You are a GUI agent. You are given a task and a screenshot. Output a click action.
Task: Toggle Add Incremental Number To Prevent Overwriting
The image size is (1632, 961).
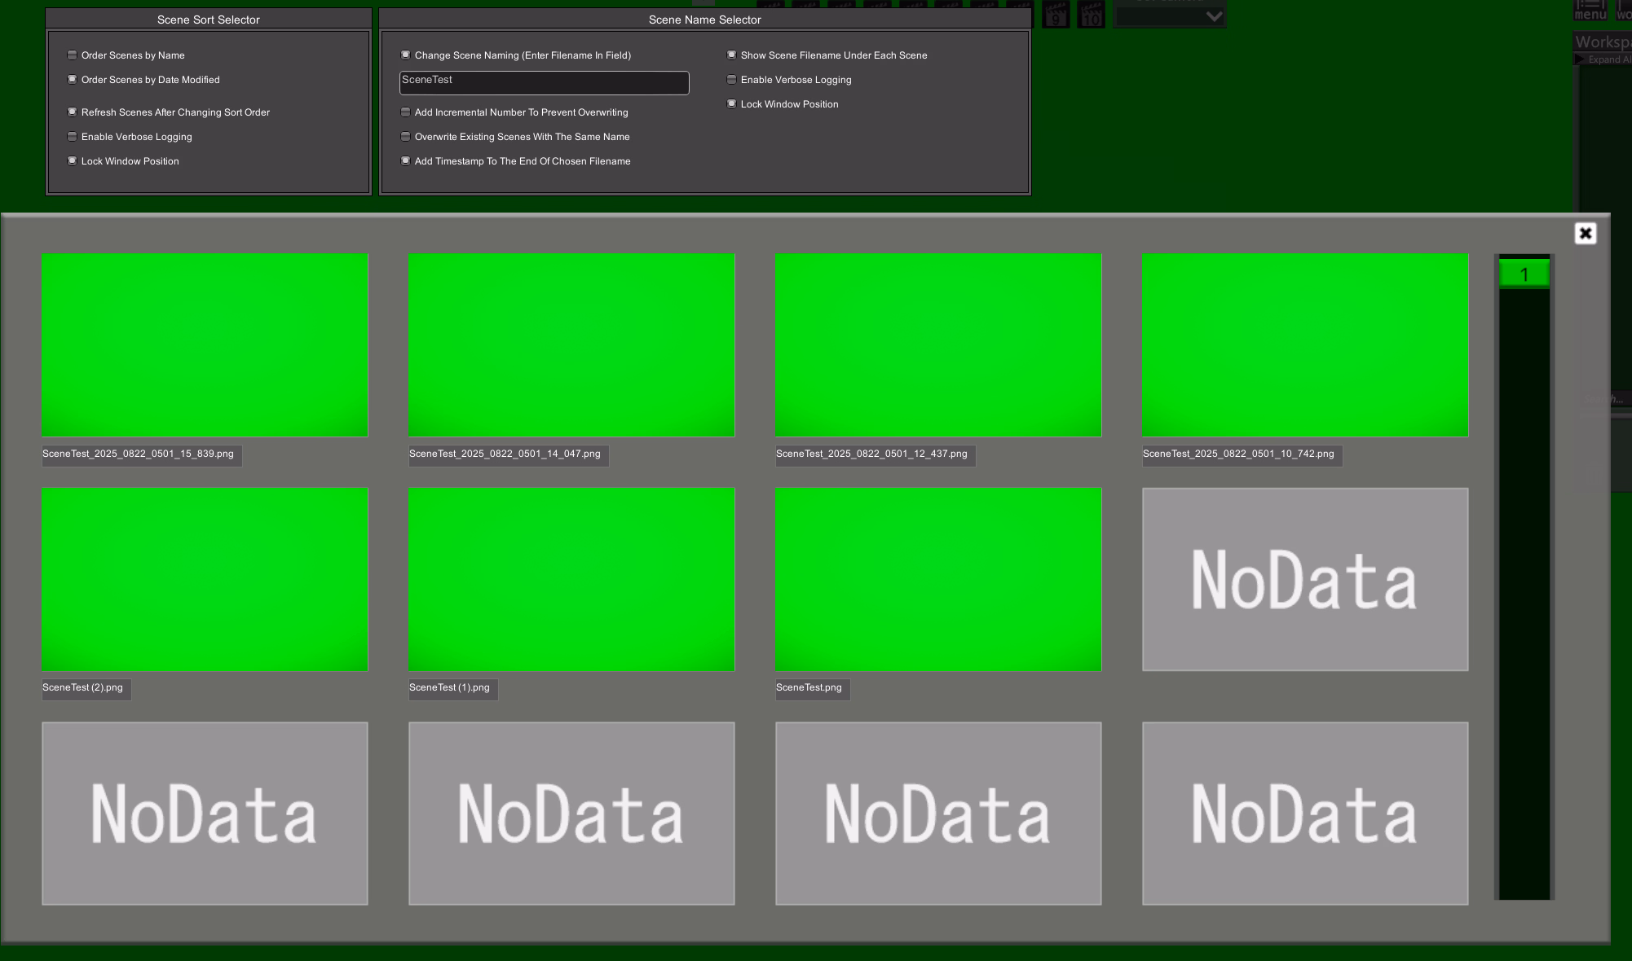click(x=406, y=112)
